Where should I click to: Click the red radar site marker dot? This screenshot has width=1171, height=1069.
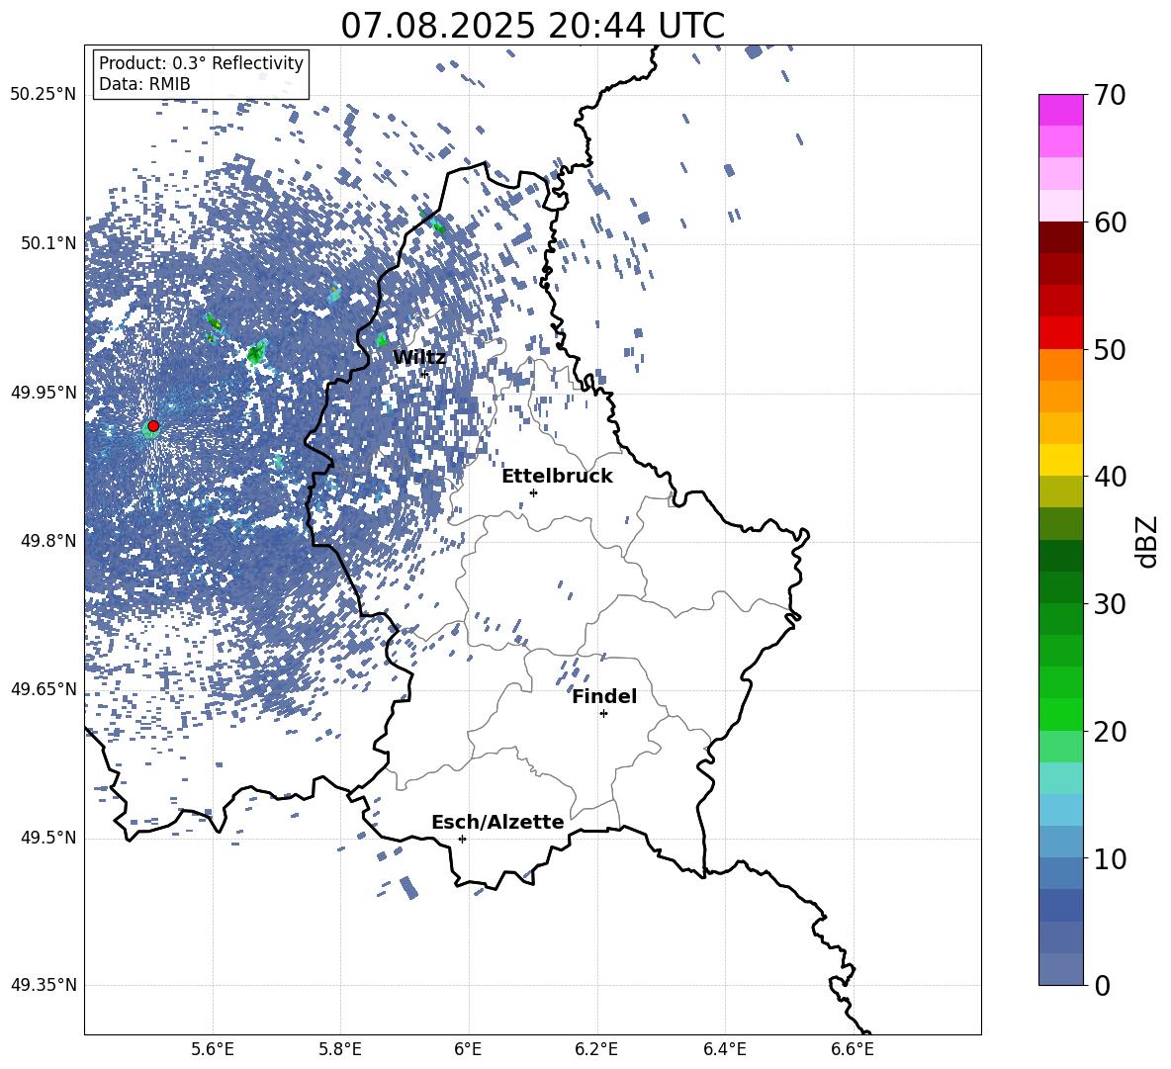coord(153,426)
